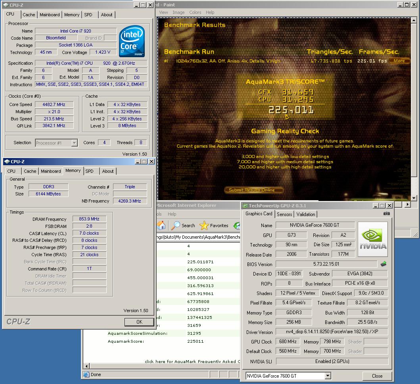Click the Bus Interface PCI-E x16 @ x8 field
The image size is (420, 384).
point(360,283)
